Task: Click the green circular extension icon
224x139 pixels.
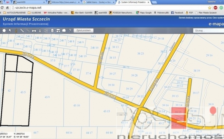Action: [x=221, y=8]
